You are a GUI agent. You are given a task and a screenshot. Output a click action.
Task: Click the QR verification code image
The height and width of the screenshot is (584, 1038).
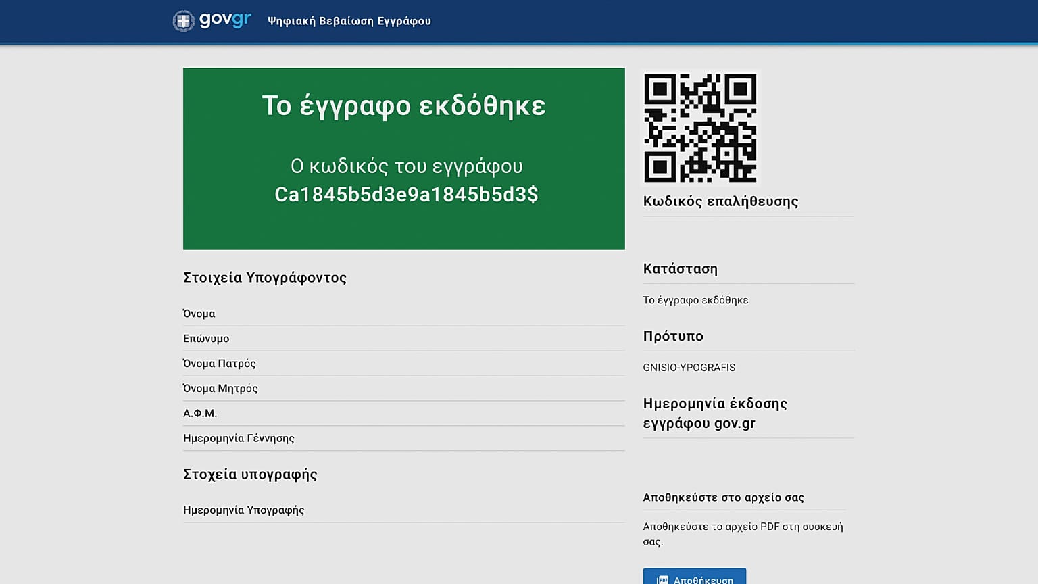coord(700,128)
